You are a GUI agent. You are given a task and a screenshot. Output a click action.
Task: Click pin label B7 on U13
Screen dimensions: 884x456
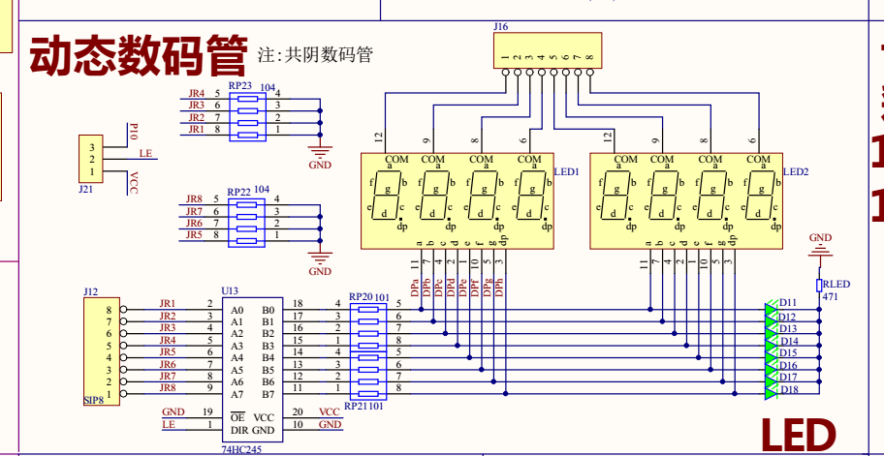[x=268, y=394]
